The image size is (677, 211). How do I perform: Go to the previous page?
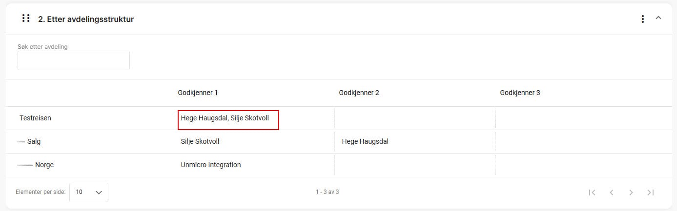tap(612, 192)
